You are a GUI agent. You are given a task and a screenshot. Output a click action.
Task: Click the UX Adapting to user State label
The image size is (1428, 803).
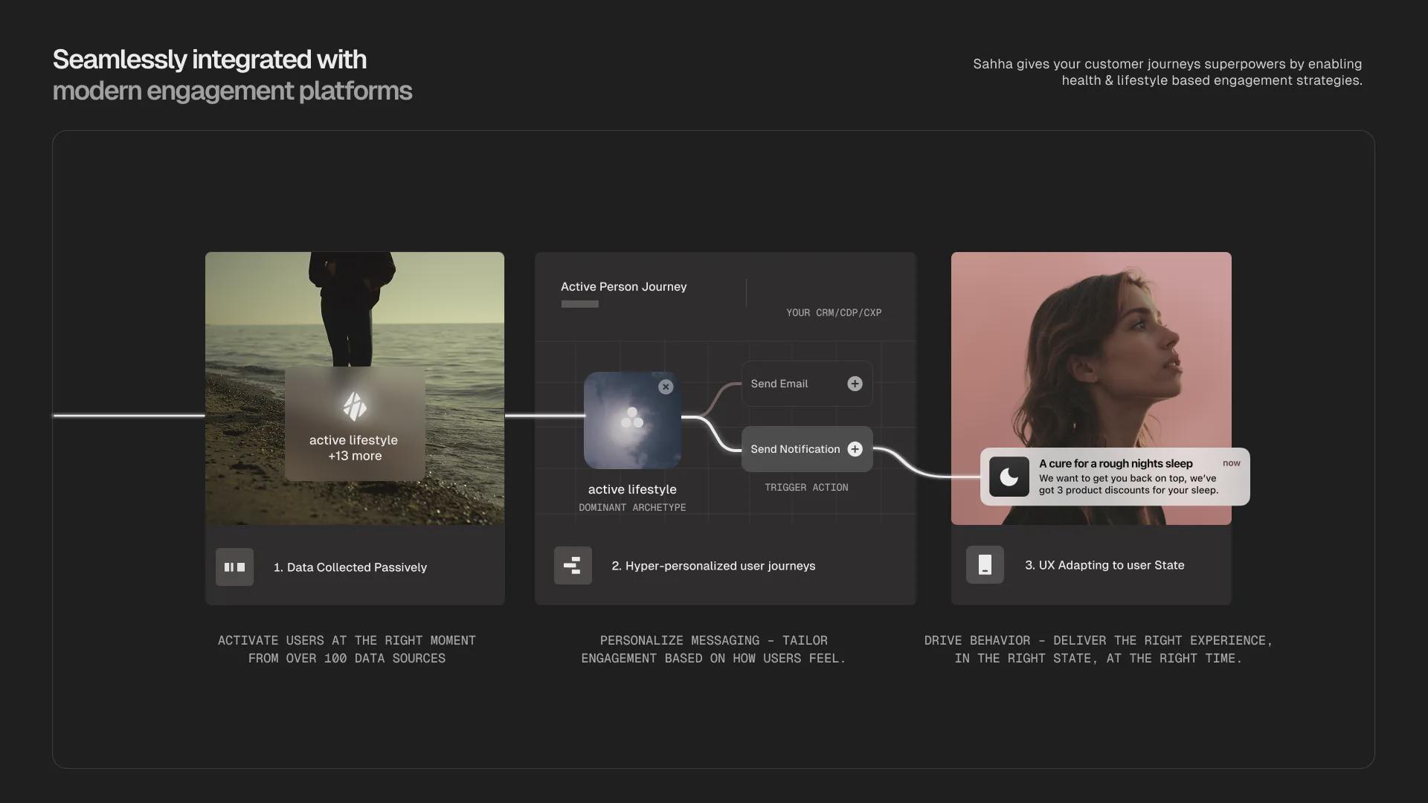pos(1104,565)
